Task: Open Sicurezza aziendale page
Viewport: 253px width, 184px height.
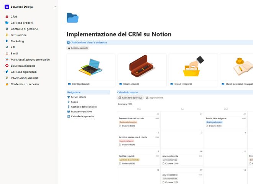Action: click(x=23, y=66)
